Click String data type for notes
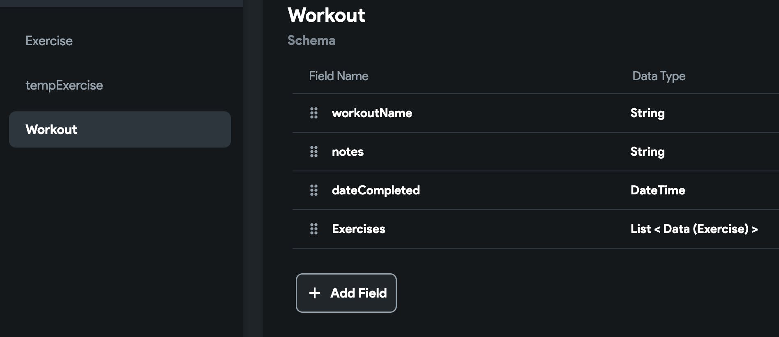Screen dimensions: 779x337 [x=647, y=152]
